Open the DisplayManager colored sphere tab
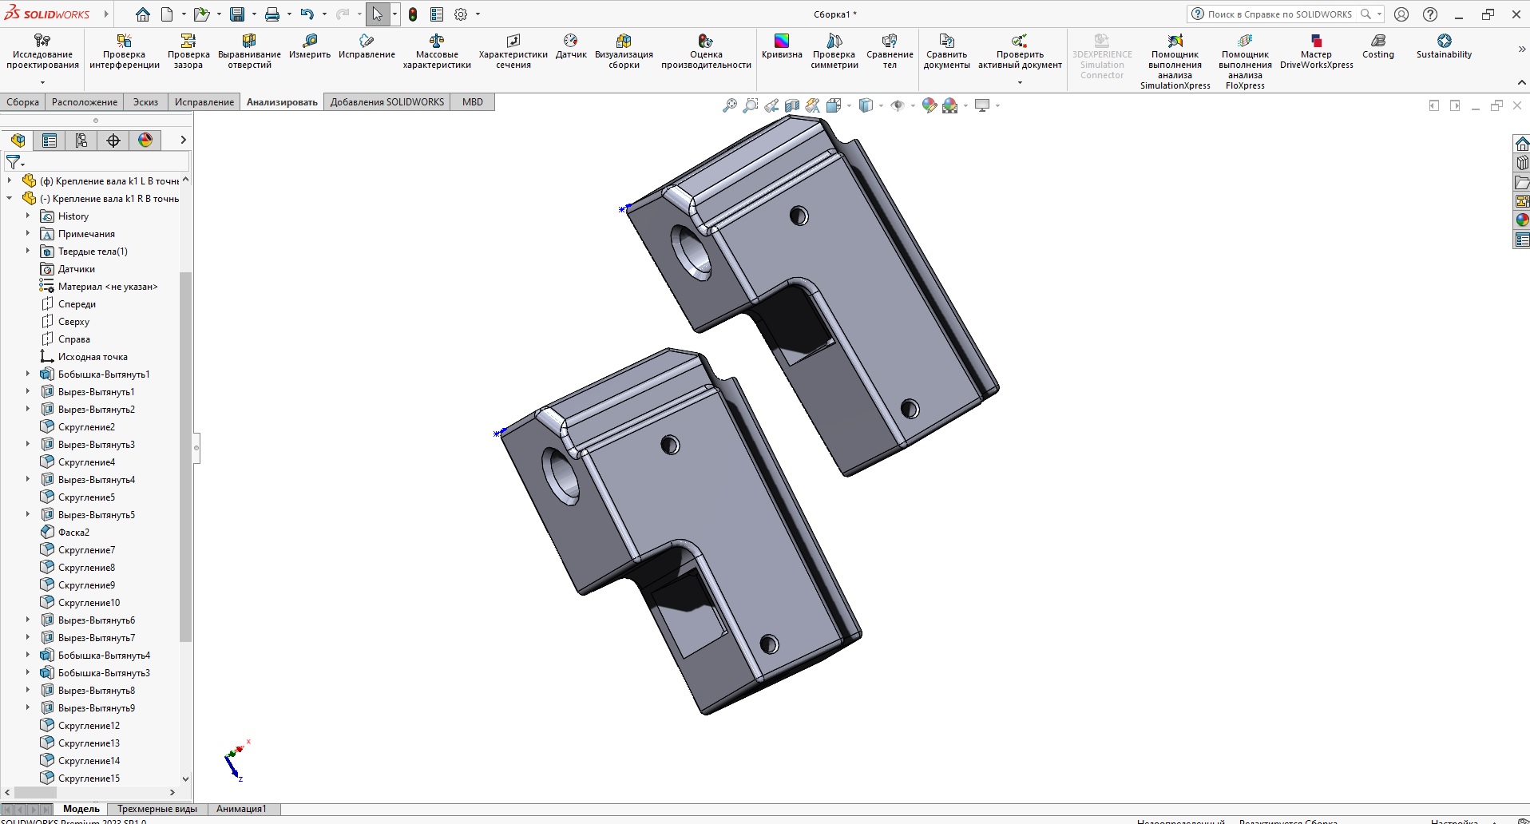The height and width of the screenshot is (824, 1530). coord(144,140)
